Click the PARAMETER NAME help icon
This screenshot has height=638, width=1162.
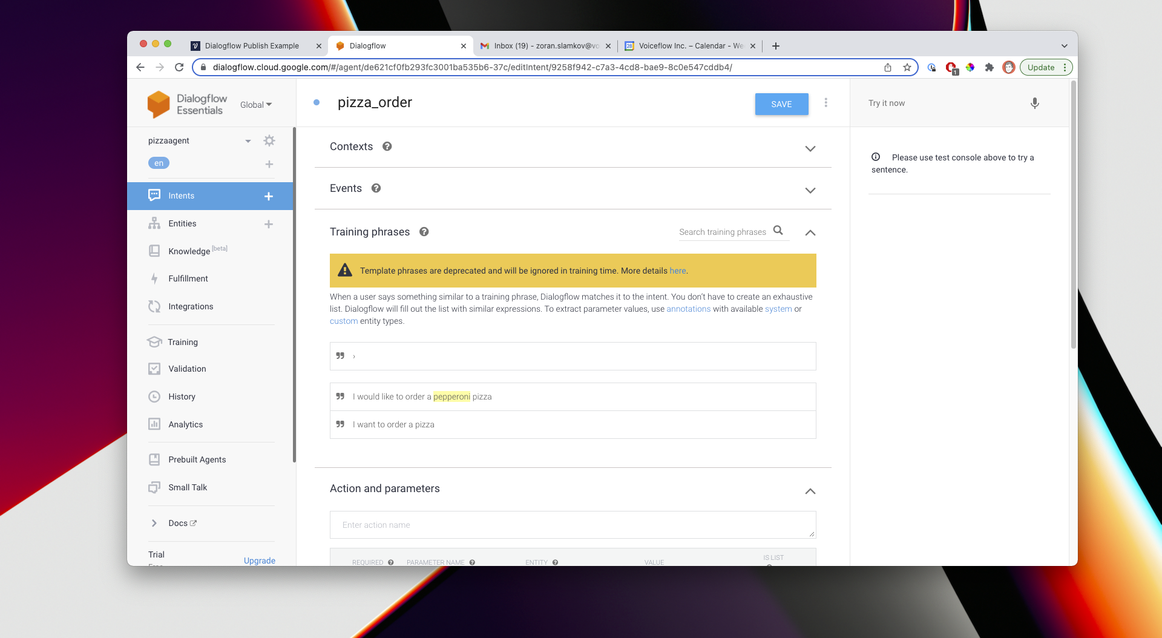tap(472, 562)
